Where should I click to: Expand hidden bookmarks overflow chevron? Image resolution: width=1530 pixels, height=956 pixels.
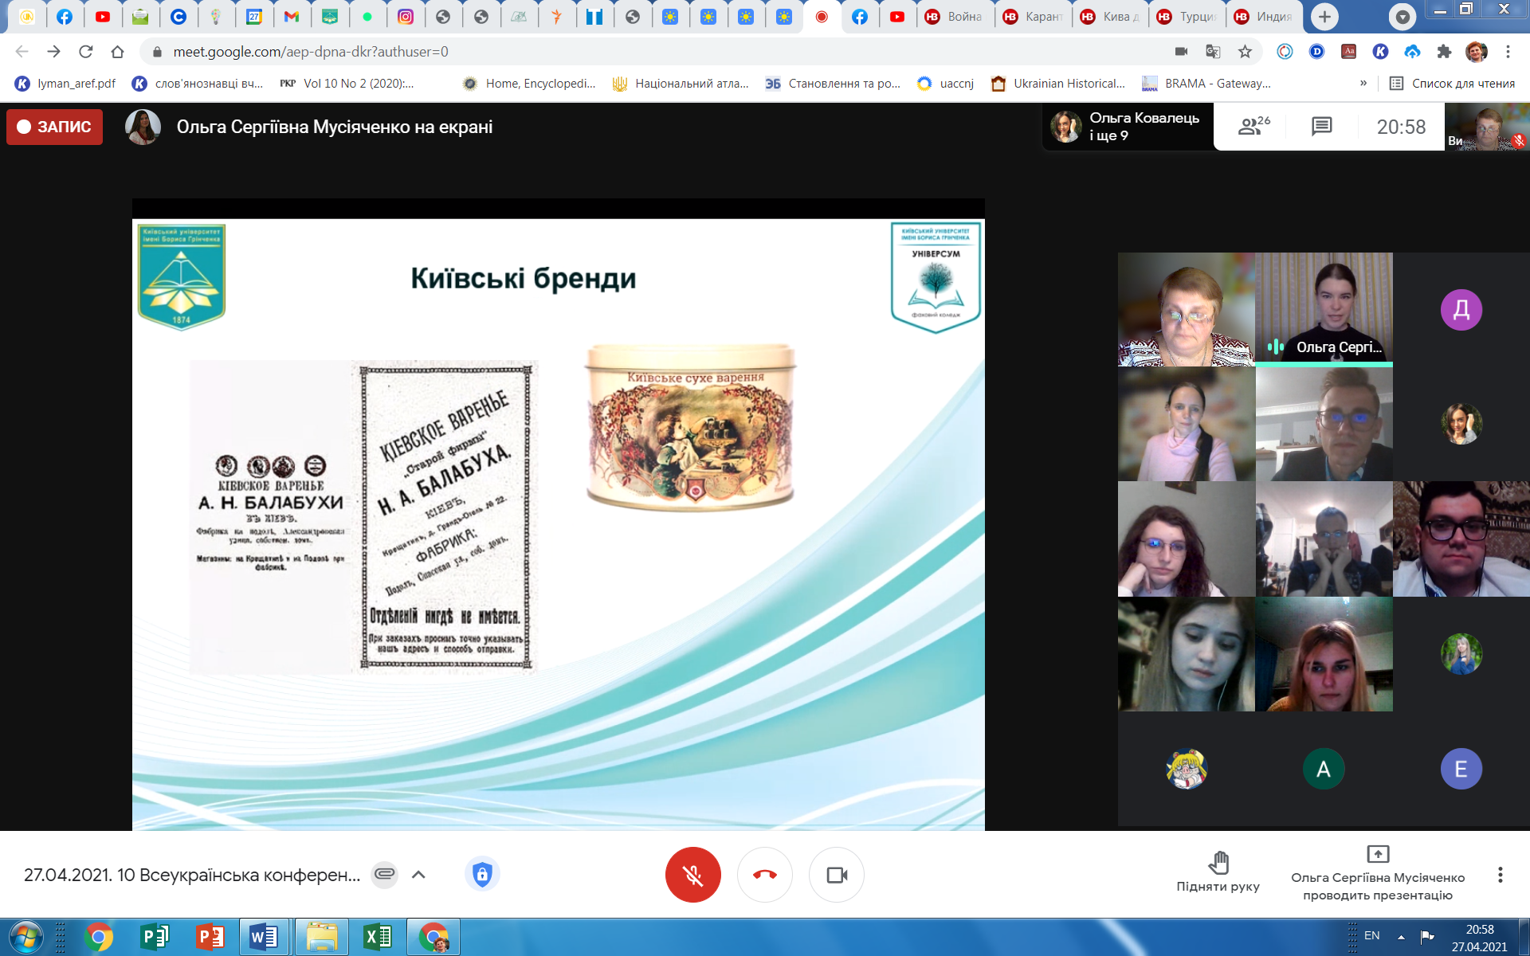click(1363, 83)
